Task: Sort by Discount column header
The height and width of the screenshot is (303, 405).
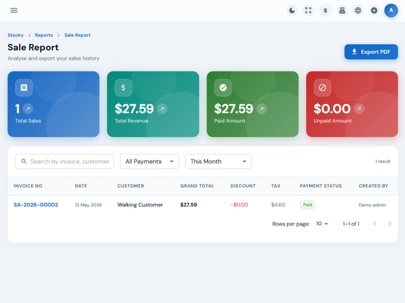Action: click(243, 186)
